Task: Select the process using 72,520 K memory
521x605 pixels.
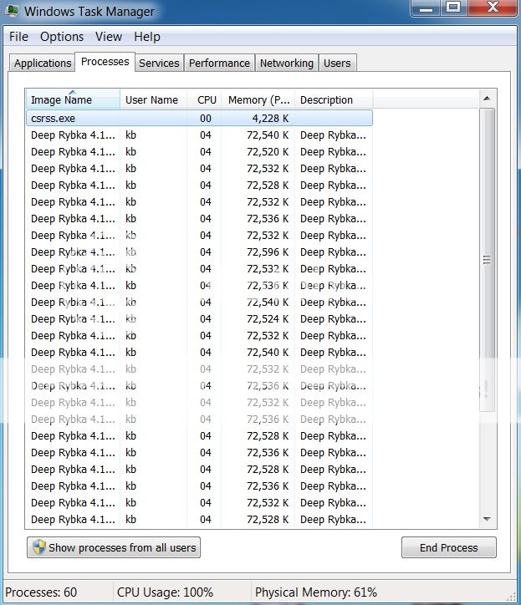Action: point(199,151)
